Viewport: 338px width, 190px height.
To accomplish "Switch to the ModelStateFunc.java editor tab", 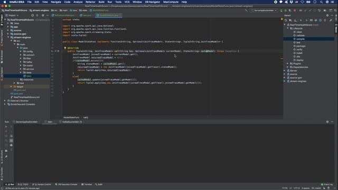I will point(109,15).
